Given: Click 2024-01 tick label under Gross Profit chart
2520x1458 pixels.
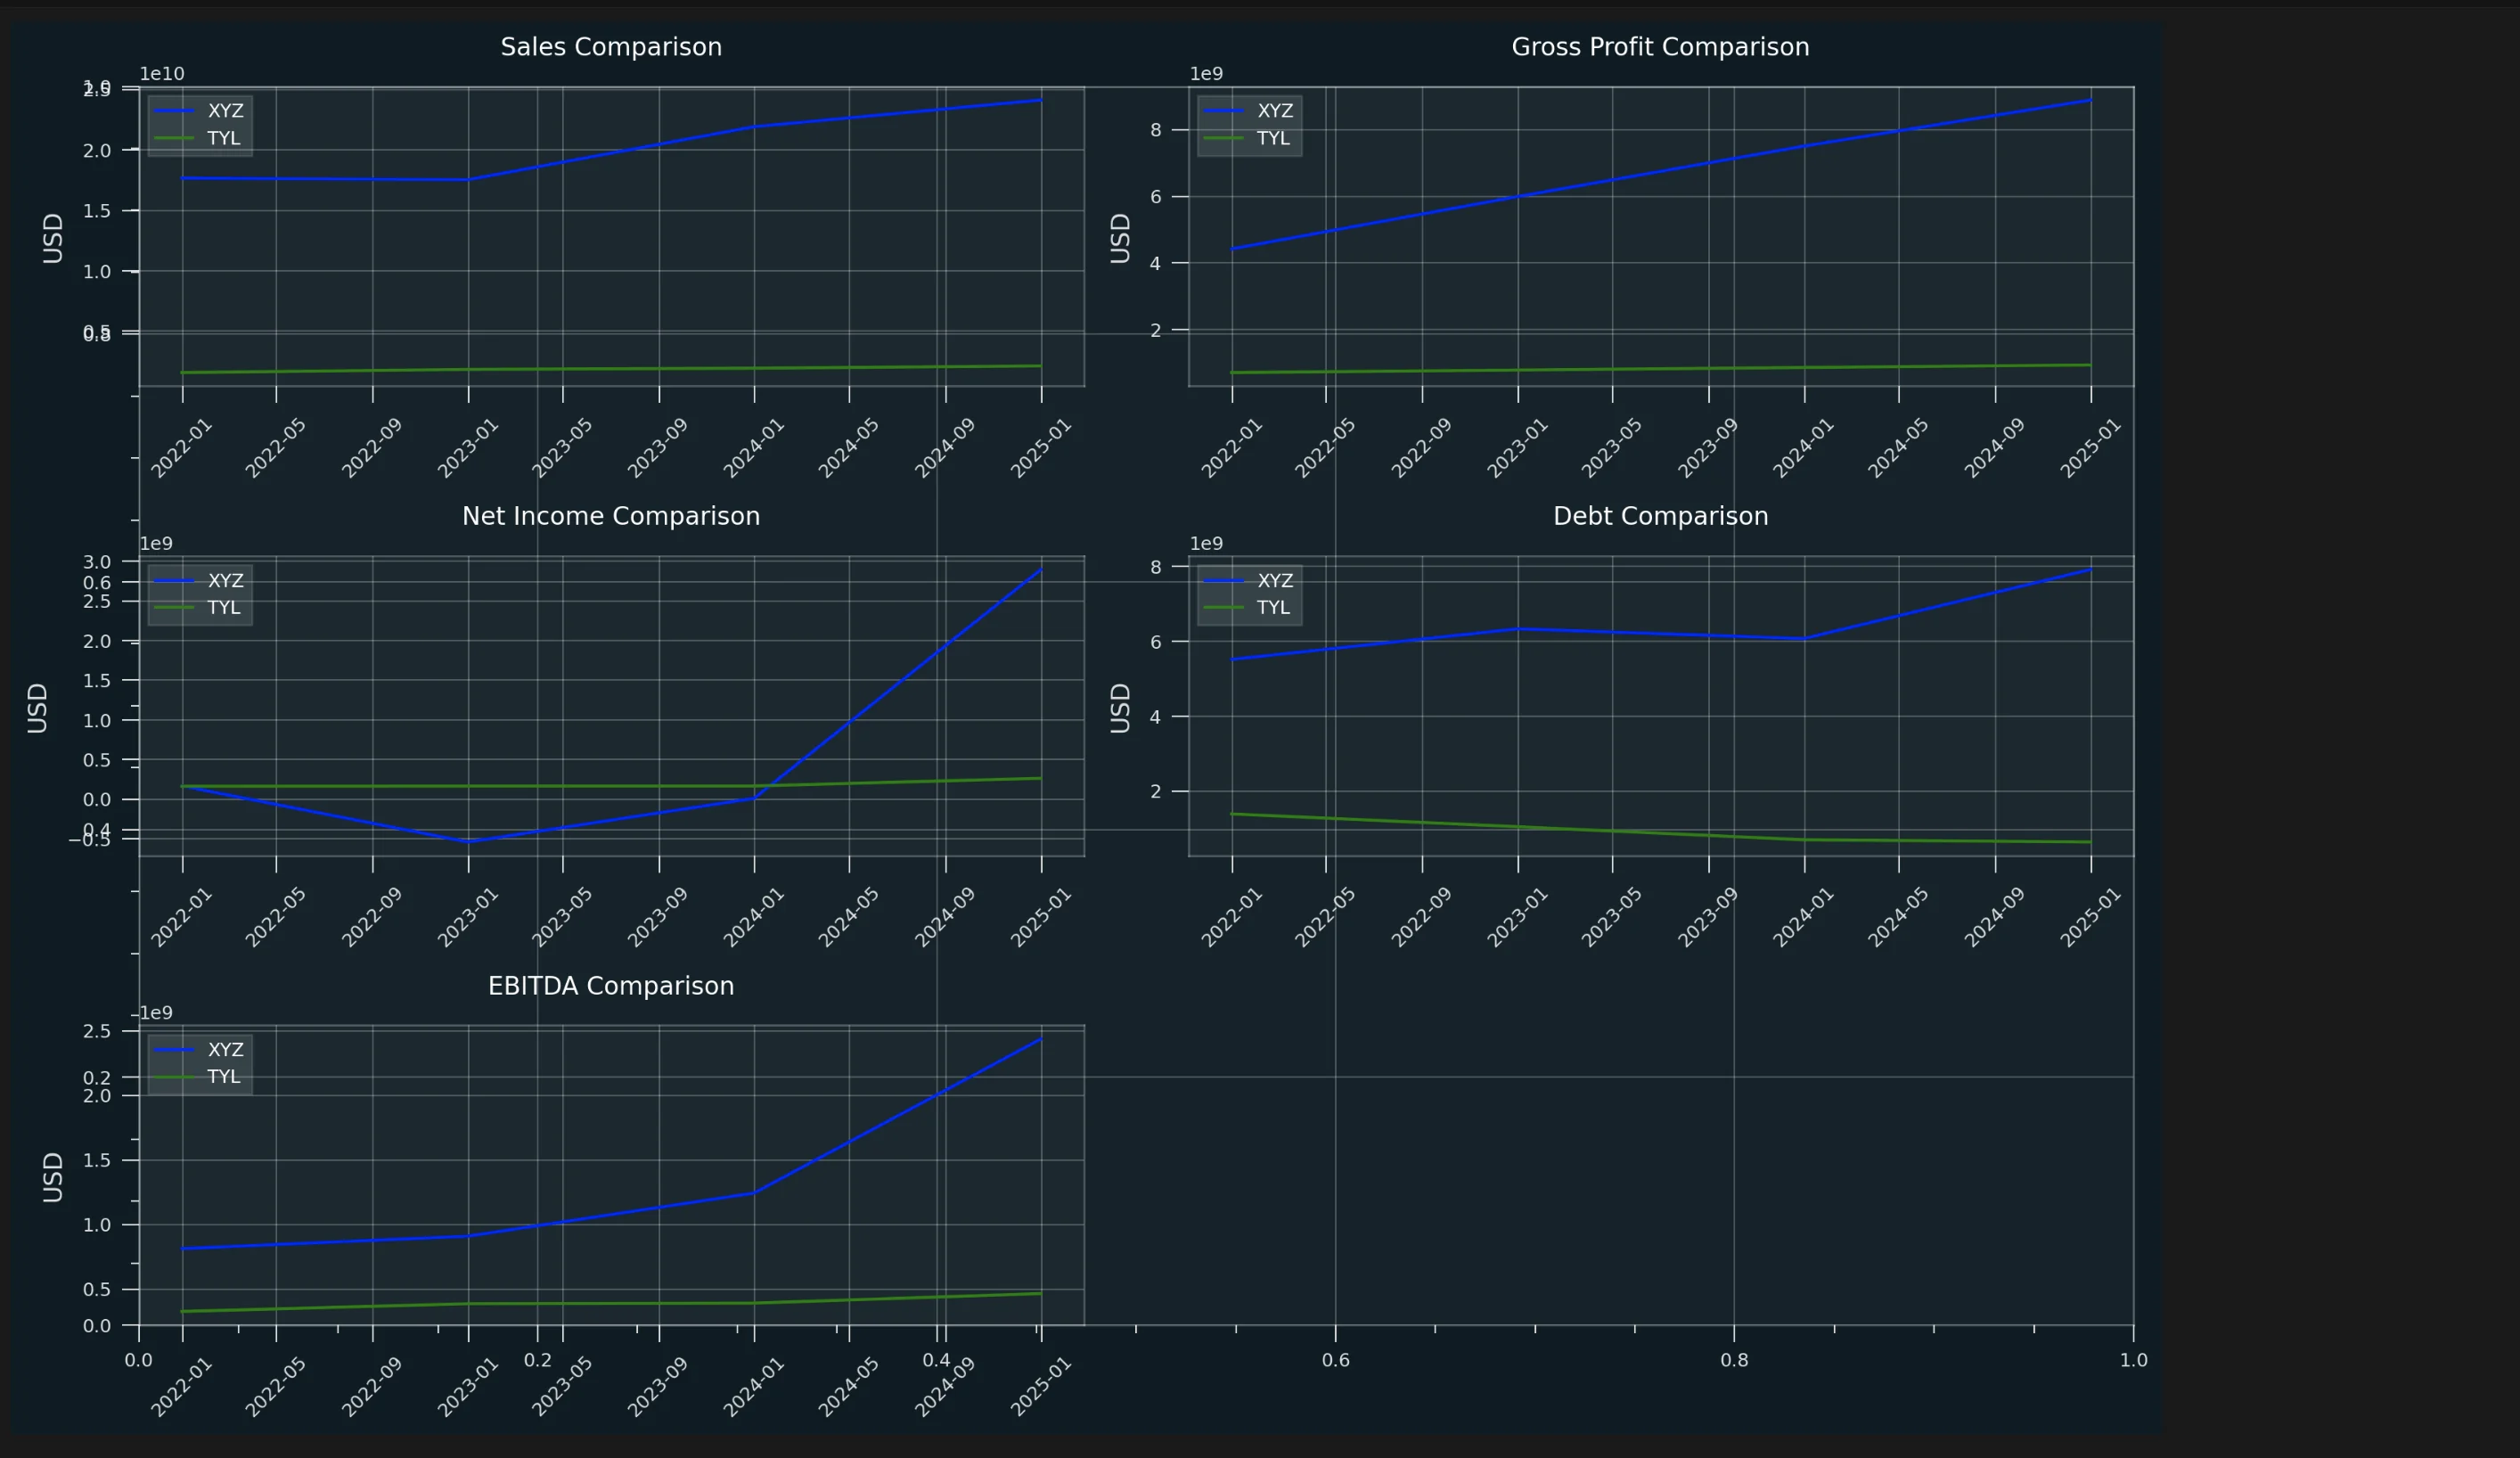Looking at the screenshot, I should (x=1802, y=448).
